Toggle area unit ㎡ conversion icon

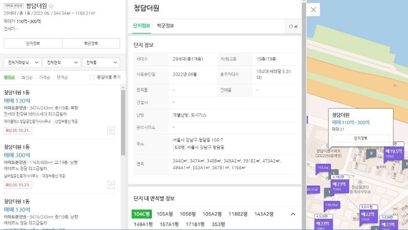(x=293, y=26)
